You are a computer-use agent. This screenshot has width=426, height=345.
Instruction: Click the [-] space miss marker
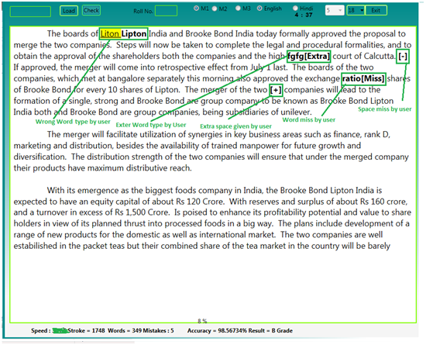(403, 57)
